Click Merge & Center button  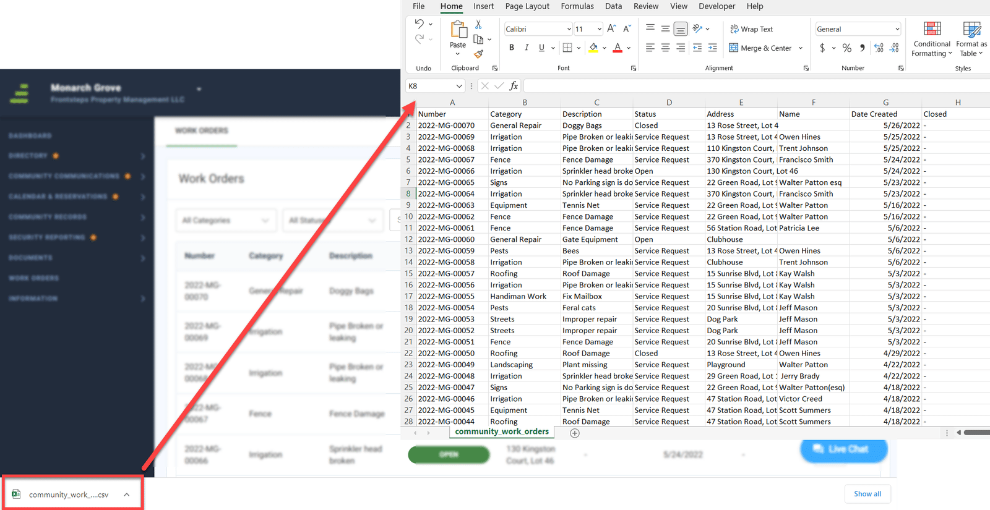click(x=760, y=48)
